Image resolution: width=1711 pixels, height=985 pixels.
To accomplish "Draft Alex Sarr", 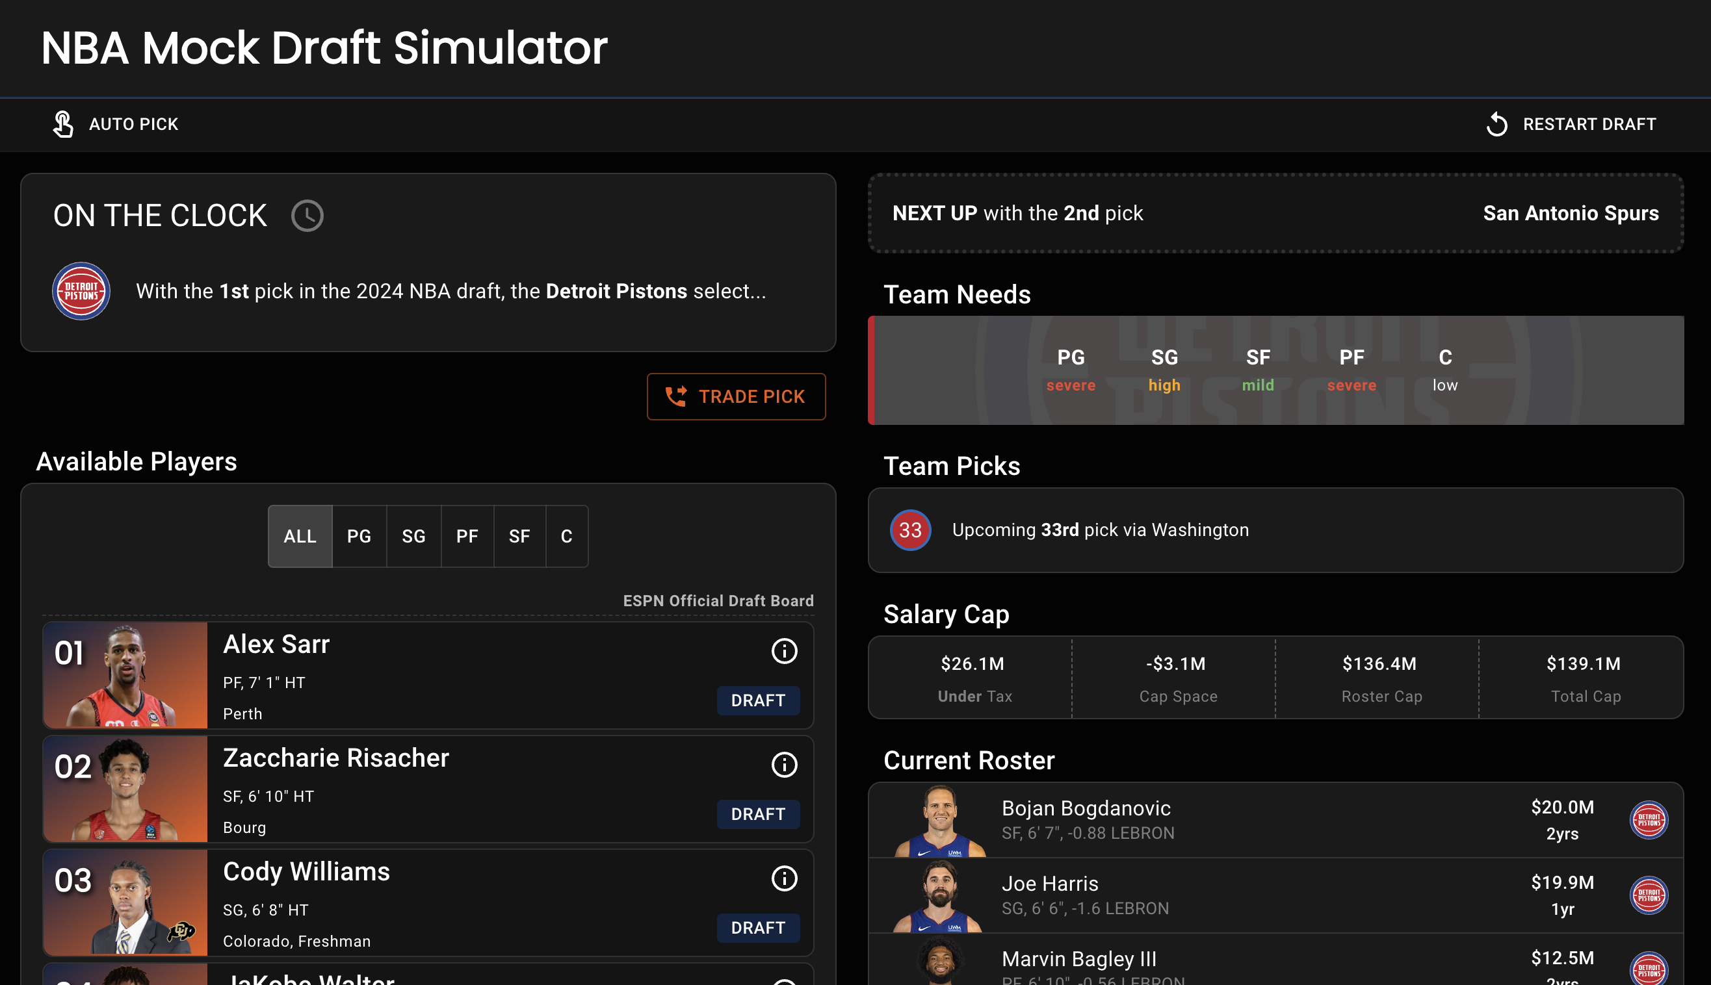I will [757, 700].
